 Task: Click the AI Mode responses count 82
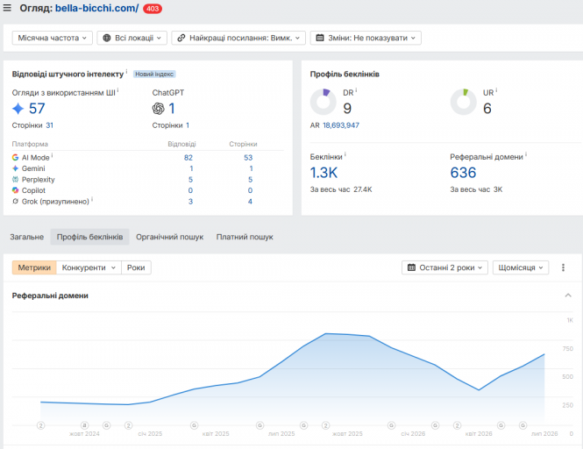pos(188,158)
